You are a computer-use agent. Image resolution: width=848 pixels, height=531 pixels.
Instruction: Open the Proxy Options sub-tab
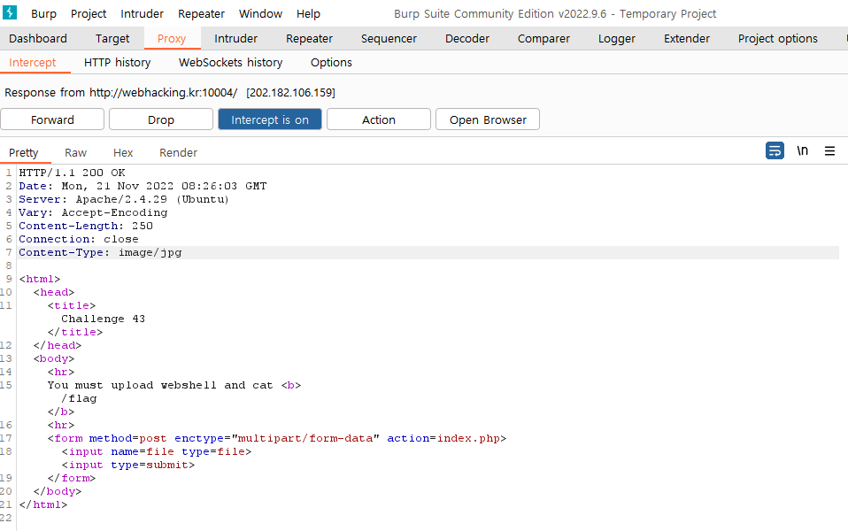coord(331,62)
